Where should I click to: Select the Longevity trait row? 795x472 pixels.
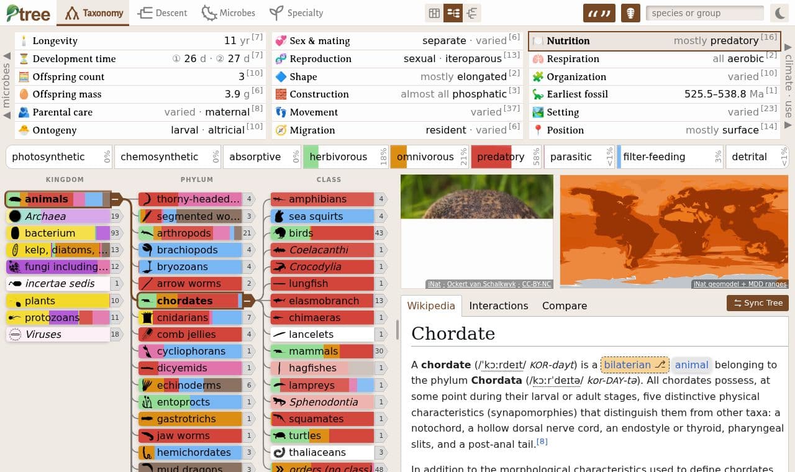(140, 41)
